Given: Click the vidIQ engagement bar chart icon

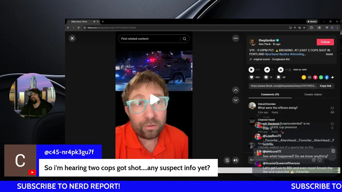Looking at the screenshot, I should tap(281, 70).
